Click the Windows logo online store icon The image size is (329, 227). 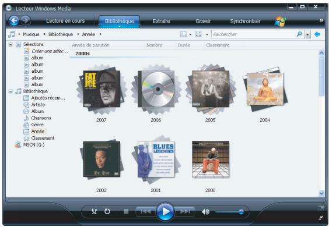280,21
